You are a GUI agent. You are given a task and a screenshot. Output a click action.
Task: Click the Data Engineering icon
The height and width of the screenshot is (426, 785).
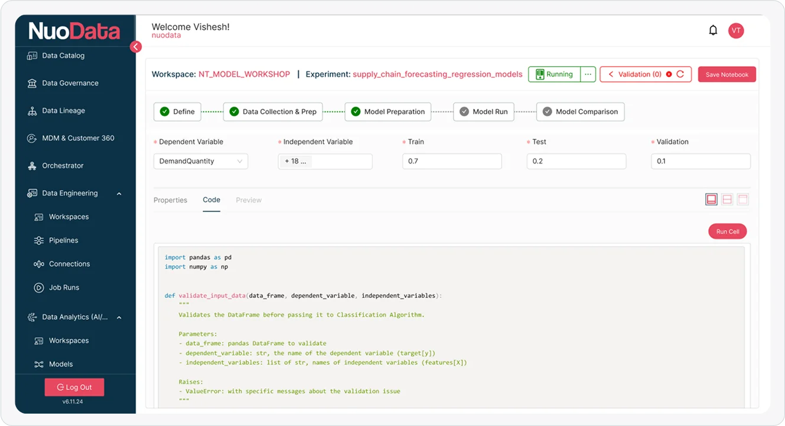(x=32, y=194)
